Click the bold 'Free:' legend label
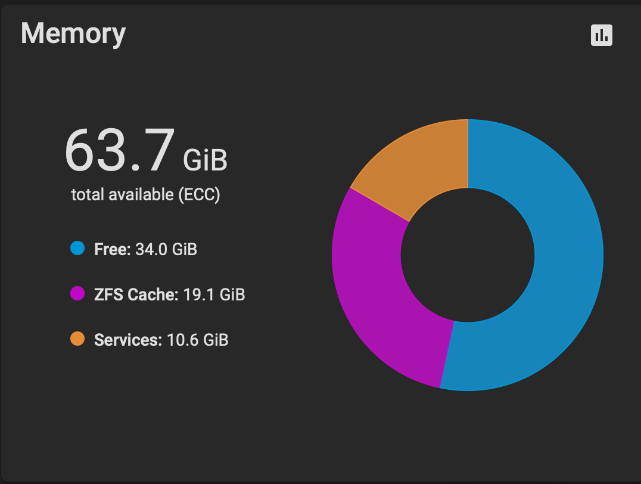Image resolution: width=641 pixels, height=484 pixels. (113, 249)
